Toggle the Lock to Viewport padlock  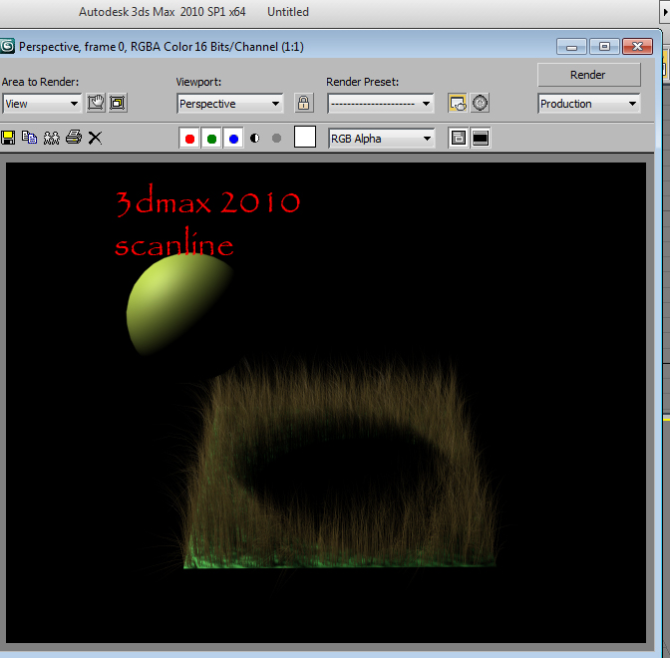304,103
